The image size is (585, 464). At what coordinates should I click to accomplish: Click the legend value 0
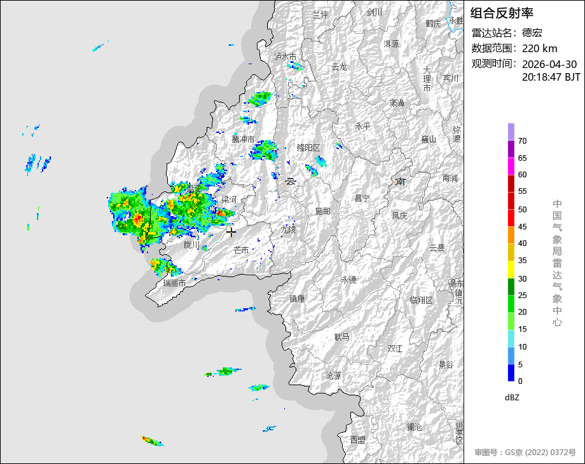click(520, 381)
